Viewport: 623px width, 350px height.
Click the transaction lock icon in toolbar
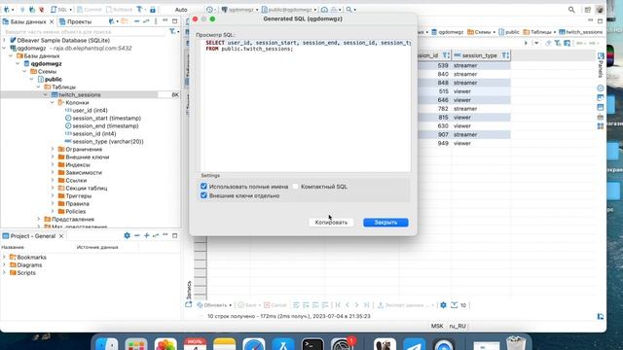point(153,9)
